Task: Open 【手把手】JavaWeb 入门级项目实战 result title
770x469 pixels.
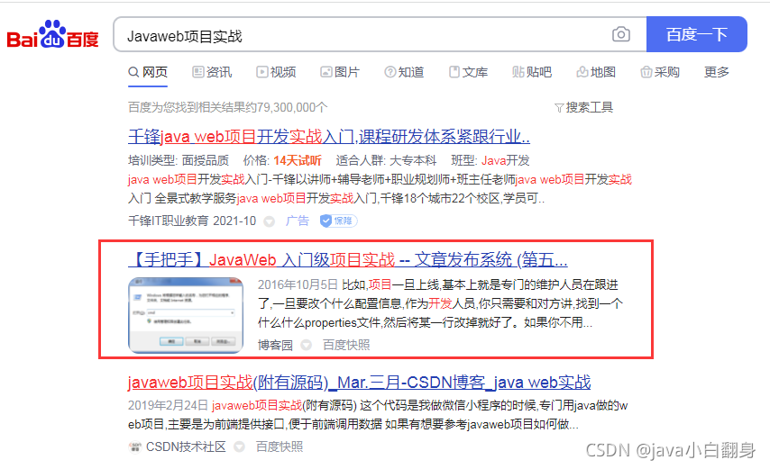Action: [348, 259]
